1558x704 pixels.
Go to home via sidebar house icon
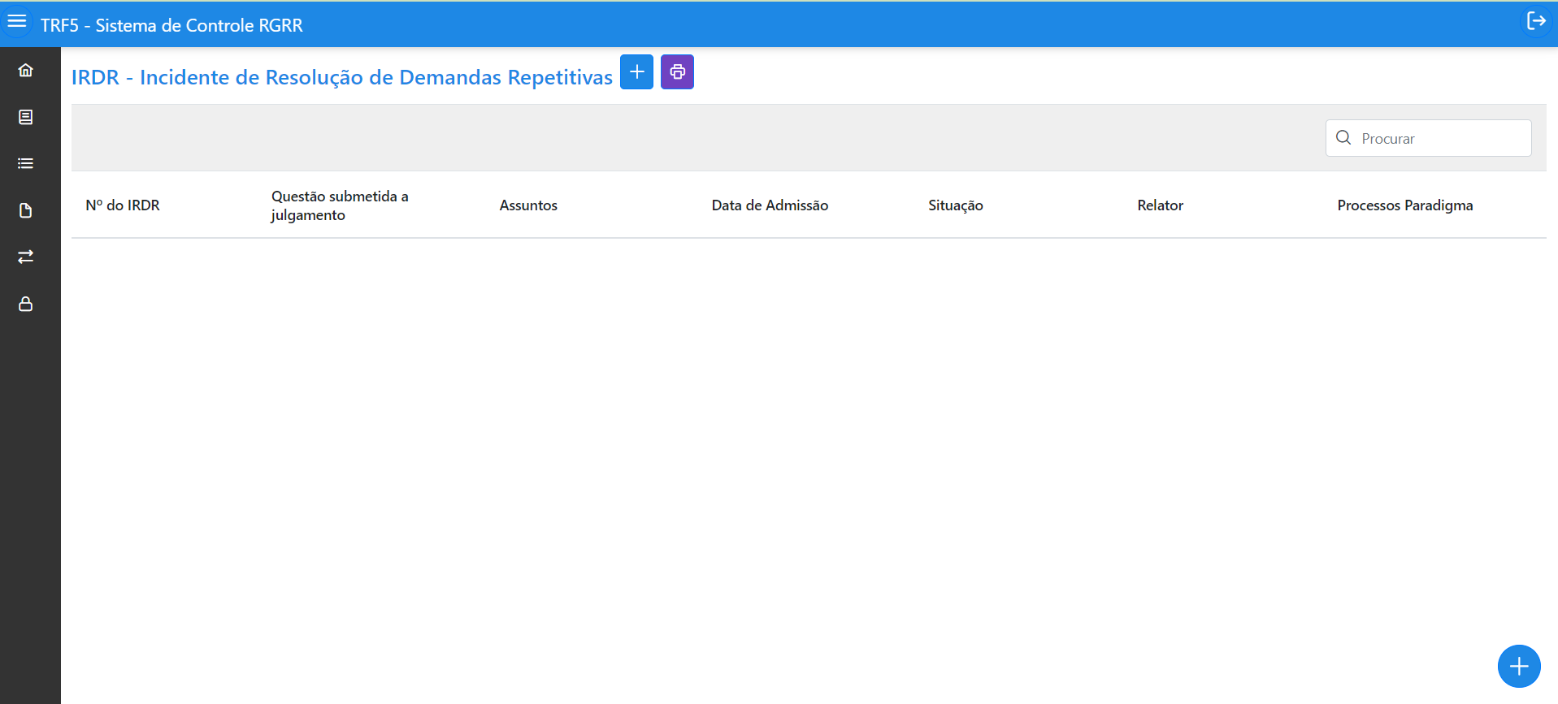click(26, 70)
